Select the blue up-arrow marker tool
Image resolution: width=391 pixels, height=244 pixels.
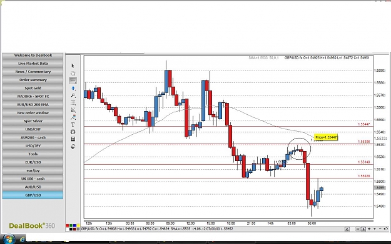(73, 88)
